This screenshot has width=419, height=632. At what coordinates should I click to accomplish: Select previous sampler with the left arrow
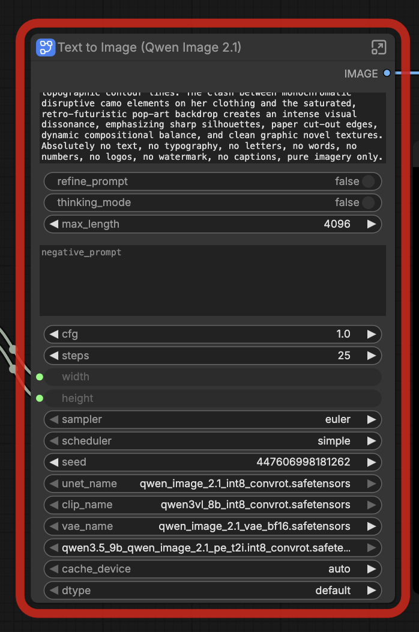click(54, 419)
